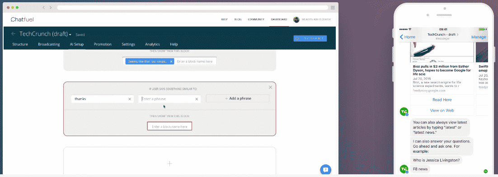Click the '+ Add a phrase' button

tap(238, 99)
